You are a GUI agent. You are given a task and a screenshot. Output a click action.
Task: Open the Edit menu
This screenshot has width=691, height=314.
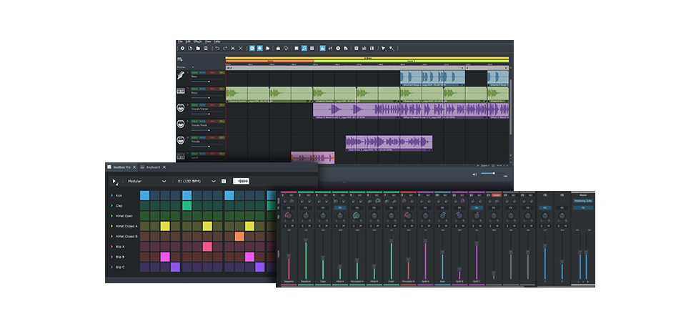pyautogui.click(x=188, y=41)
